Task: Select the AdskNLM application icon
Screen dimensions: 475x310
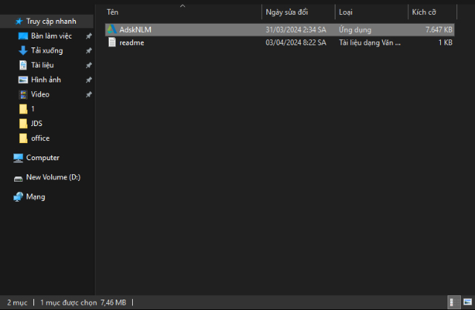Action: coord(111,30)
